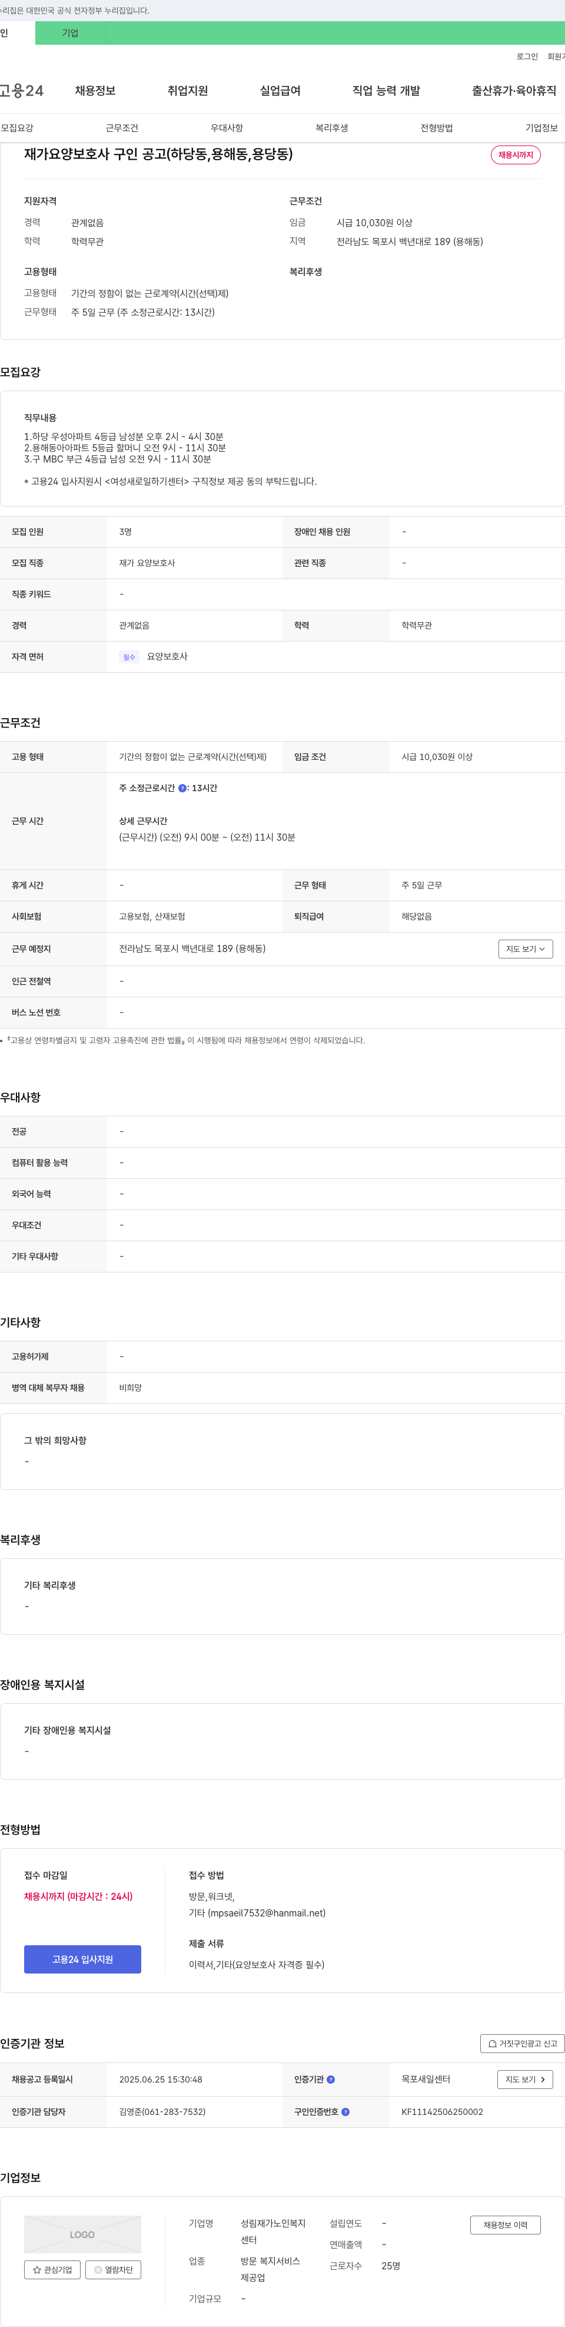Open the 직업 능력 개발 menu

(x=386, y=90)
